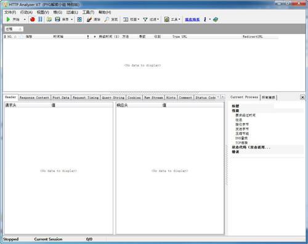Screen dimensions: 308x244
Task: Switch to the Status Code tab
Action: [205, 97]
